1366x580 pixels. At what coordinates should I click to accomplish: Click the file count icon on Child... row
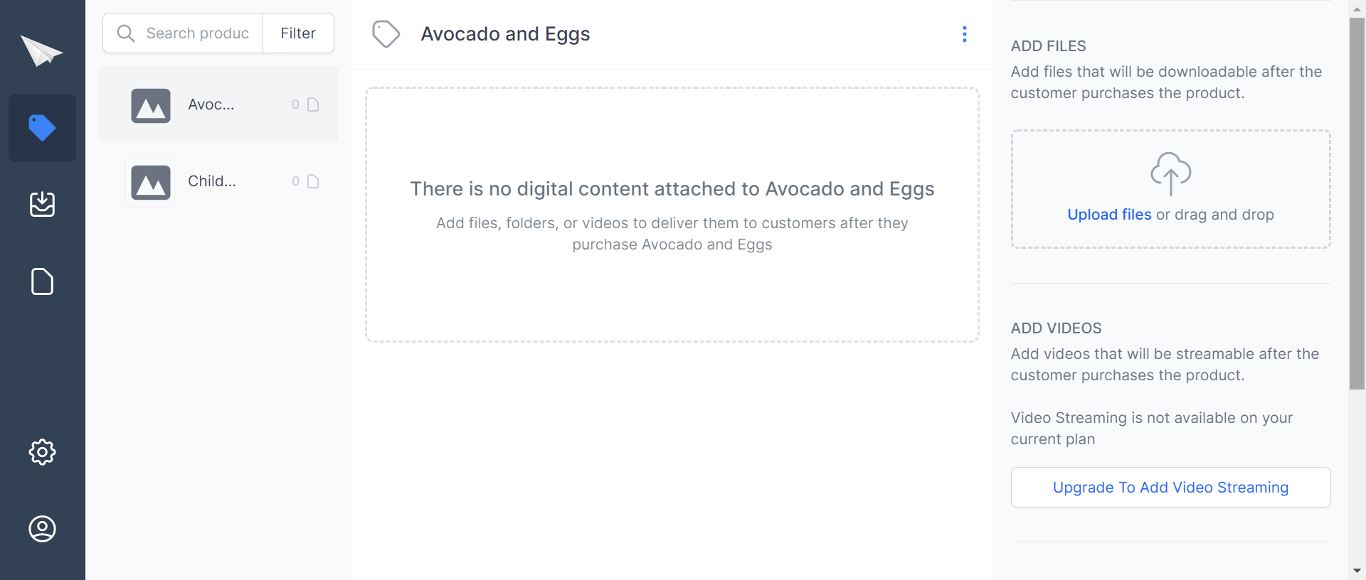(312, 181)
